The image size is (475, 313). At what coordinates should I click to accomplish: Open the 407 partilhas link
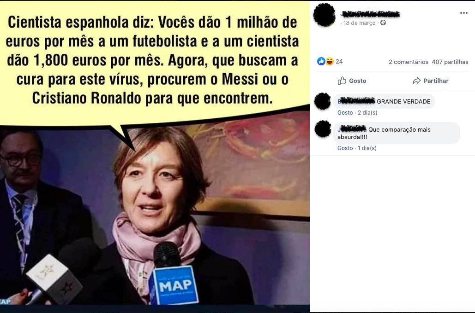(450, 62)
